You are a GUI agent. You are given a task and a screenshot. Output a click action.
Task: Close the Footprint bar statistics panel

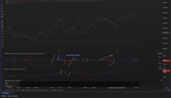tap(161, 80)
